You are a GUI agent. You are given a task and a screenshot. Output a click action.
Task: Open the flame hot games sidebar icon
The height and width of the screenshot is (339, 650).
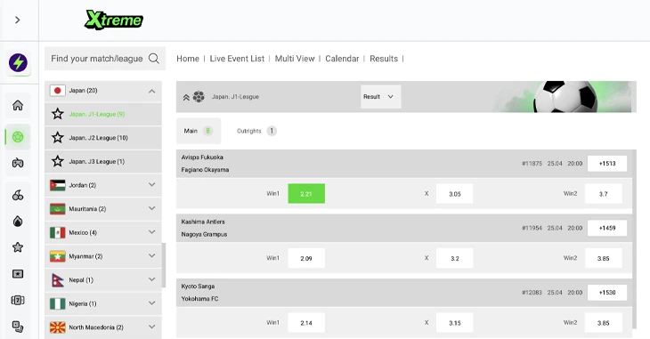point(18,222)
